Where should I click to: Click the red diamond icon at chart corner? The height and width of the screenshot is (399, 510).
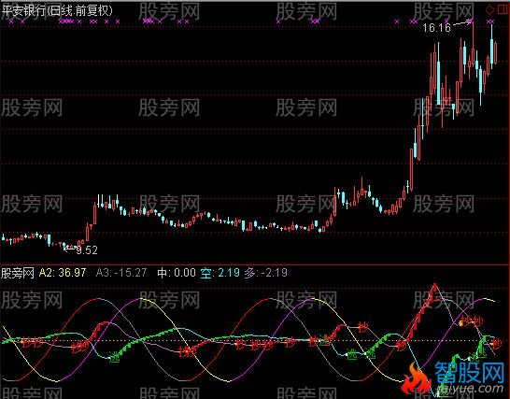[489, 10]
